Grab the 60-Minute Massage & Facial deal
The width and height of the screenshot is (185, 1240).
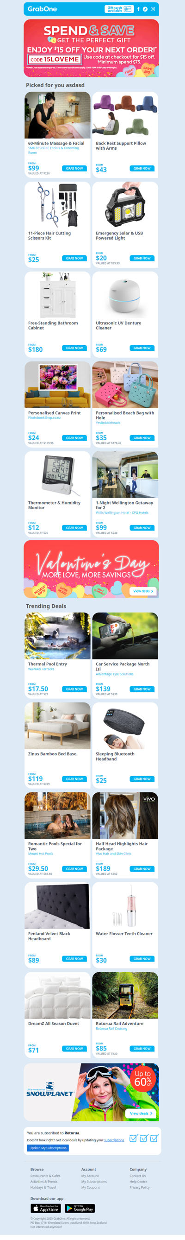click(x=74, y=169)
